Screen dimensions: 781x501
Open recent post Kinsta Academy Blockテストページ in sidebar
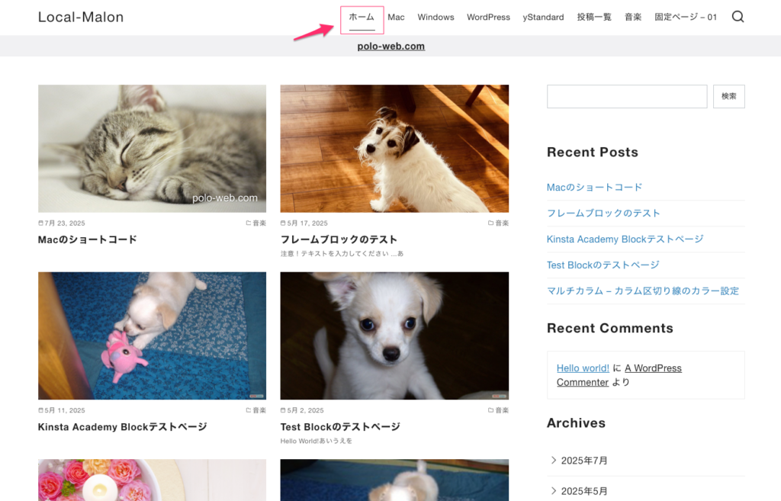pyautogui.click(x=625, y=239)
